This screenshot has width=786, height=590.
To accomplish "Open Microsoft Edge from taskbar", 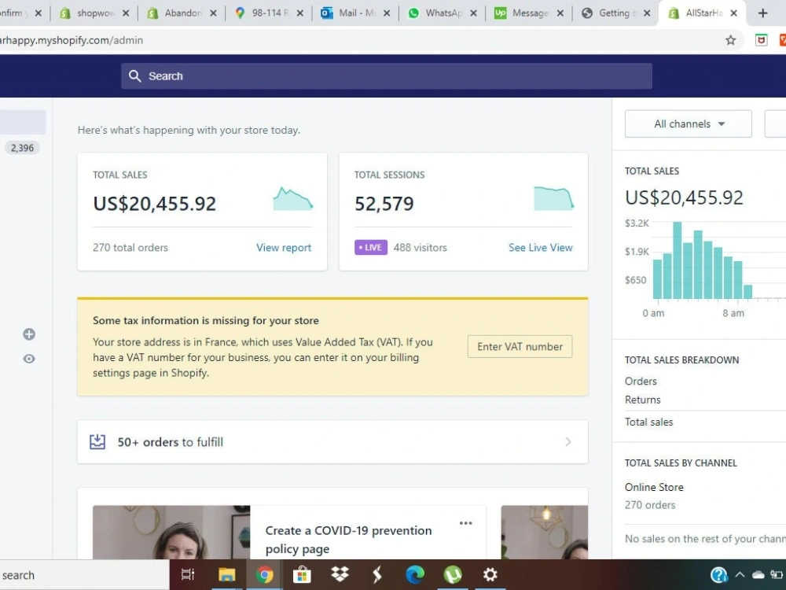I will (415, 574).
